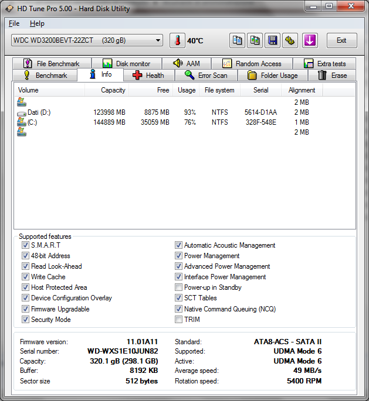369x401 pixels.
Task: Click the 8875 MB free space value
Action: click(157, 112)
